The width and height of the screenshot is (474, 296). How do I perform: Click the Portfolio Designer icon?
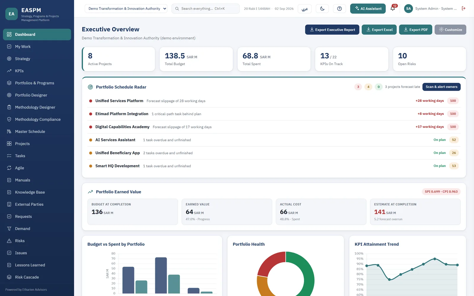[x=9, y=95]
